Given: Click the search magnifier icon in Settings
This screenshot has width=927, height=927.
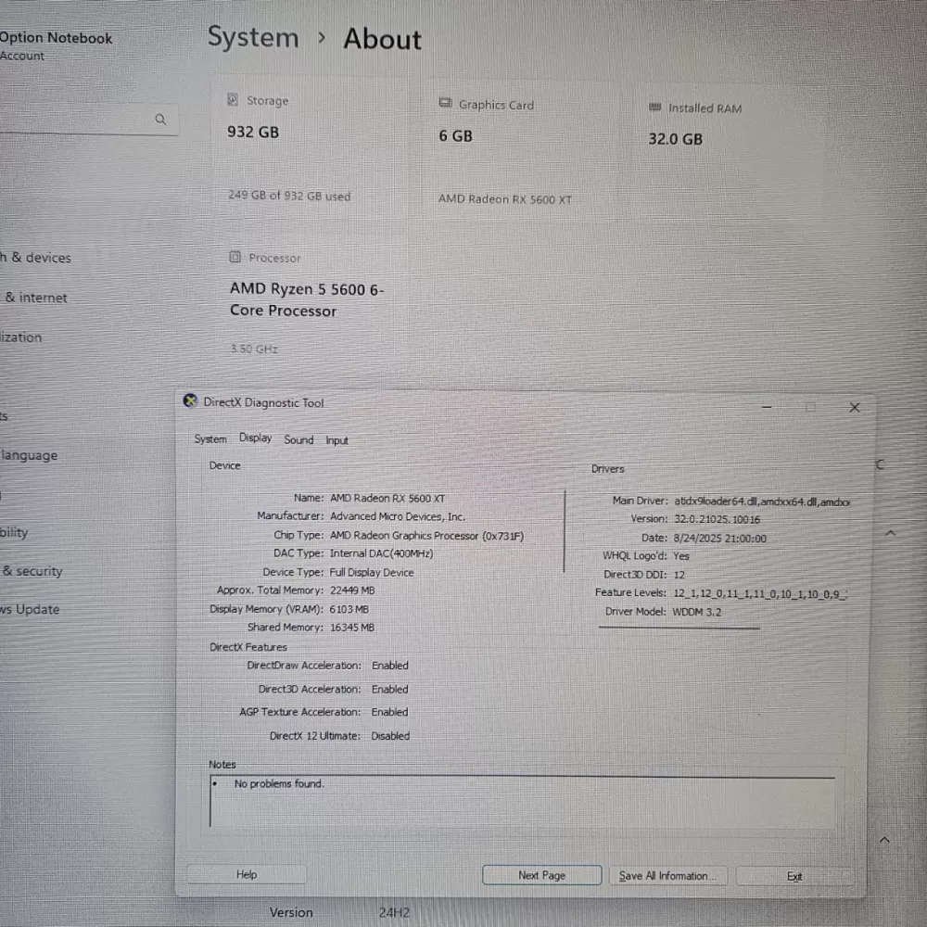Looking at the screenshot, I should tap(160, 120).
